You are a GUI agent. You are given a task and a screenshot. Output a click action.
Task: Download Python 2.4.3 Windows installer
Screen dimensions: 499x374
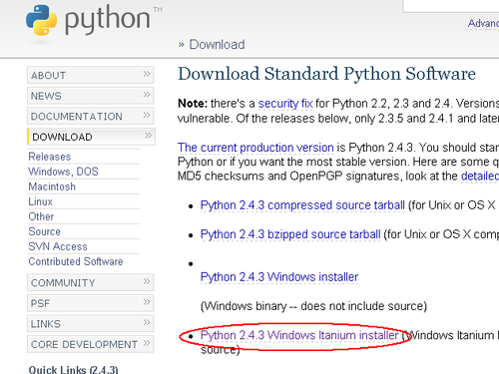click(279, 277)
